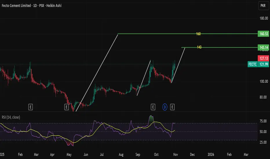
Task: Select the yellow 143 line label
Action: [199, 47]
